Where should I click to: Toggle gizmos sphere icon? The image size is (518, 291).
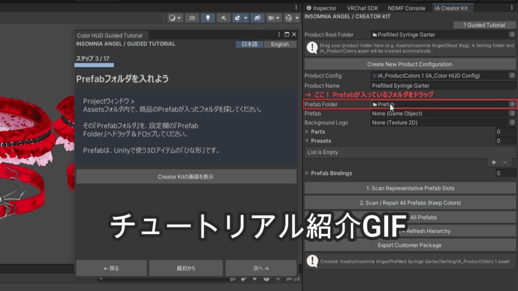(289, 18)
